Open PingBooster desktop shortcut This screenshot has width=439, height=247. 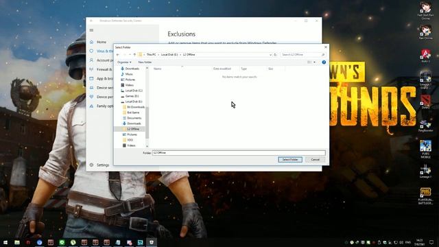click(425, 126)
